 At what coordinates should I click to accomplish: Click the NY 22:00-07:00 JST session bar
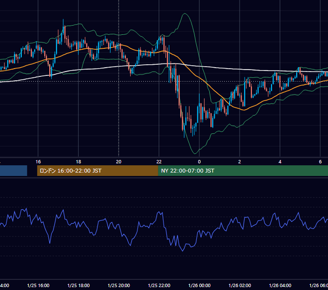243,171
